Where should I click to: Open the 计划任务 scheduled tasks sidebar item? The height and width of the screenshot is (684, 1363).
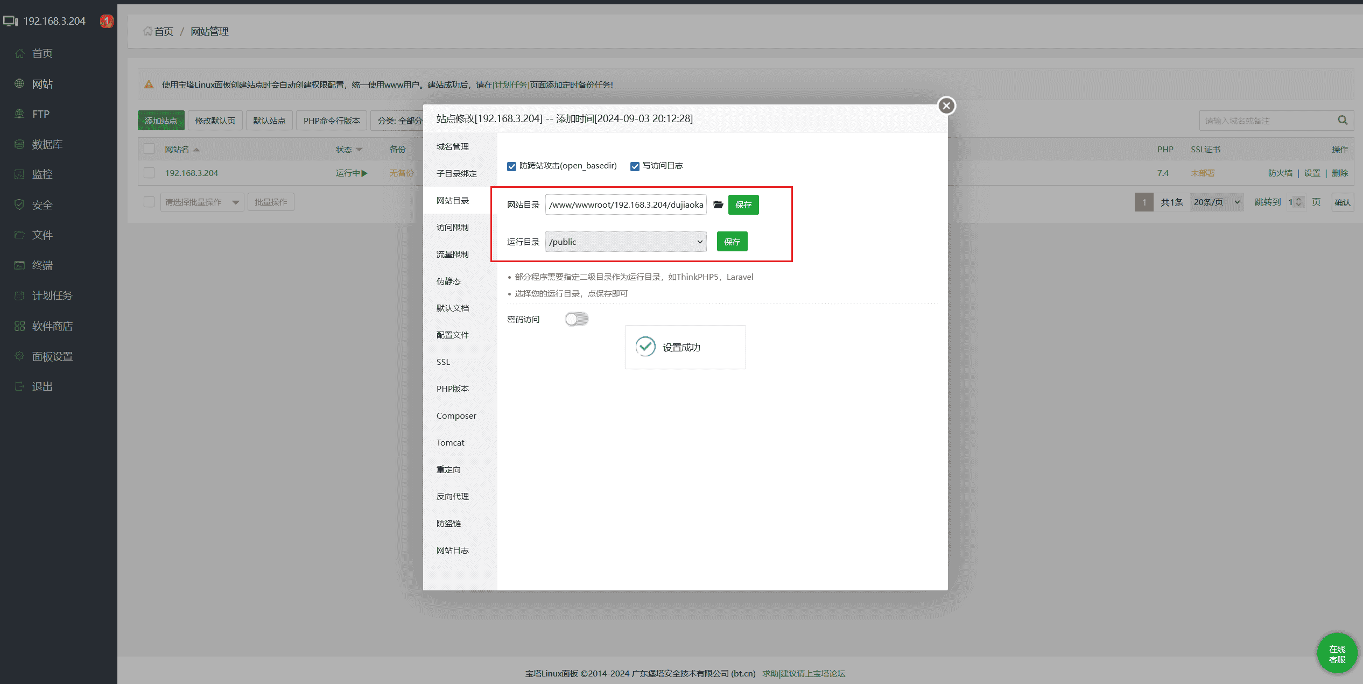click(x=52, y=295)
